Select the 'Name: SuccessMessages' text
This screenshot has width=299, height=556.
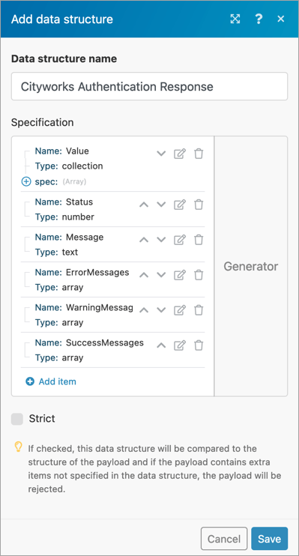[89, 343]
